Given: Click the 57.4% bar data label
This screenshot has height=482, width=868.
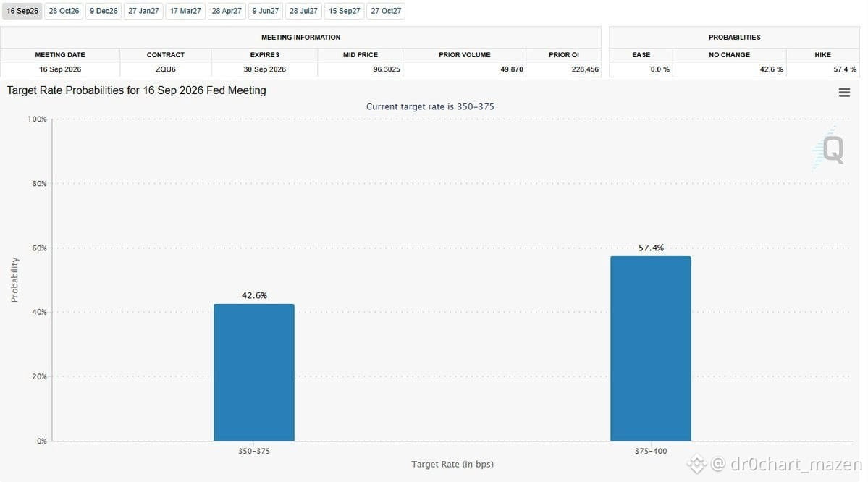Looking at the screenshot, I should click(651, 248).
